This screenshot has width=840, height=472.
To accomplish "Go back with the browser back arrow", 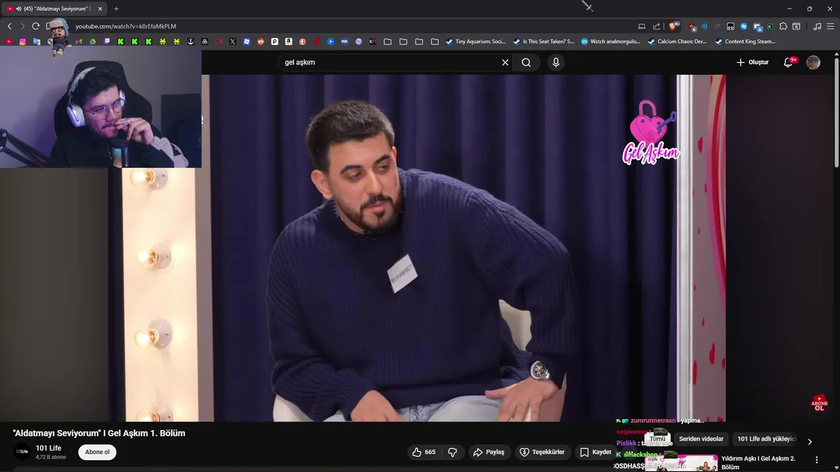I will point(9,26).
